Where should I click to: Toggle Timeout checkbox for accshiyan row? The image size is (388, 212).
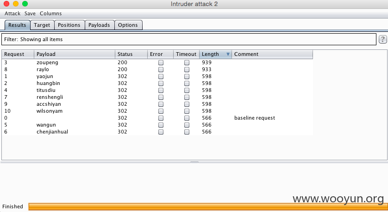187,104
